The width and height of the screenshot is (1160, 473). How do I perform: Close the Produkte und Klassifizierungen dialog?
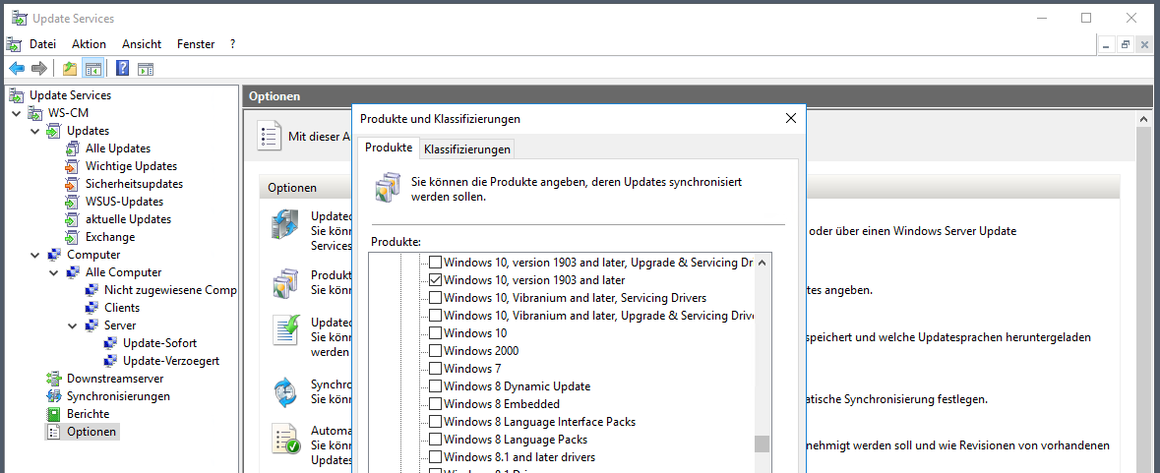tap(791, 118)
